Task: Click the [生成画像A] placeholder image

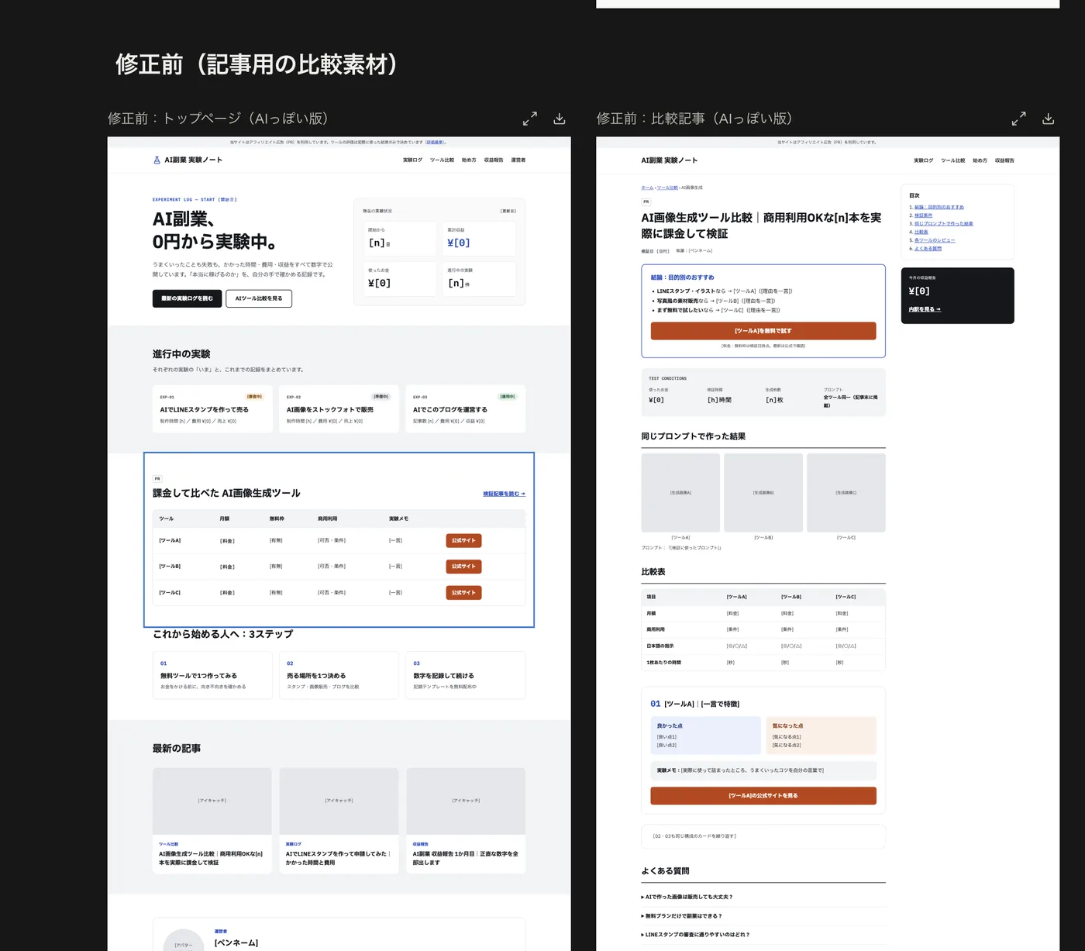Action: [x=680, y=493]
